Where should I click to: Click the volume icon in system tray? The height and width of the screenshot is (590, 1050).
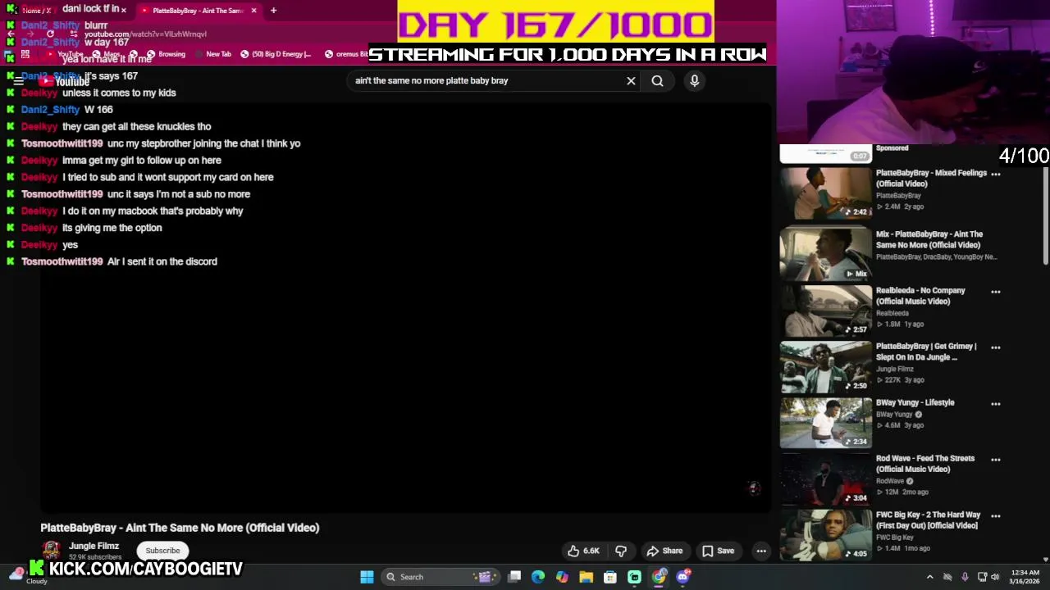tap(995, 577)
